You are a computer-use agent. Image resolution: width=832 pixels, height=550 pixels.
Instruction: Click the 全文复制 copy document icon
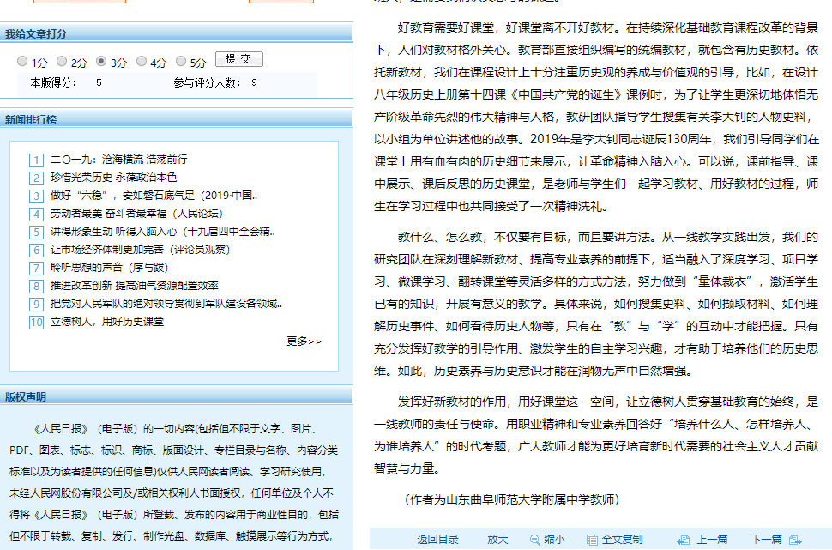(x=592, y=540)
